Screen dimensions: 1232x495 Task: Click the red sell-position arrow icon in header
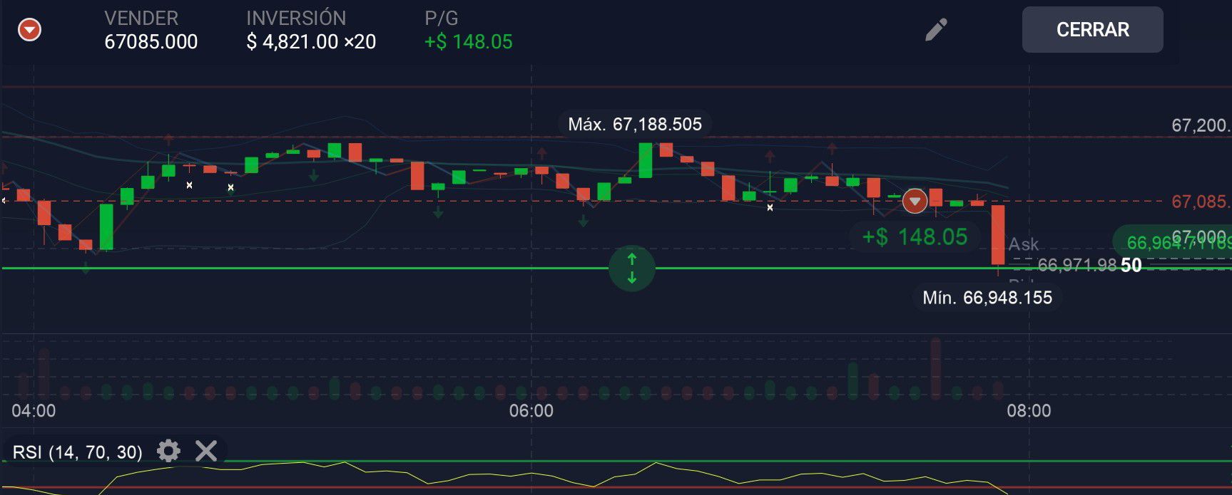click(29, 30)
